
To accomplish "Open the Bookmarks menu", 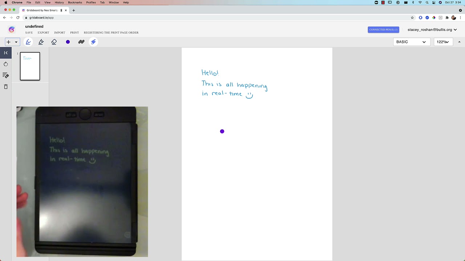I will pyautogui.click(x=75, y=3).
